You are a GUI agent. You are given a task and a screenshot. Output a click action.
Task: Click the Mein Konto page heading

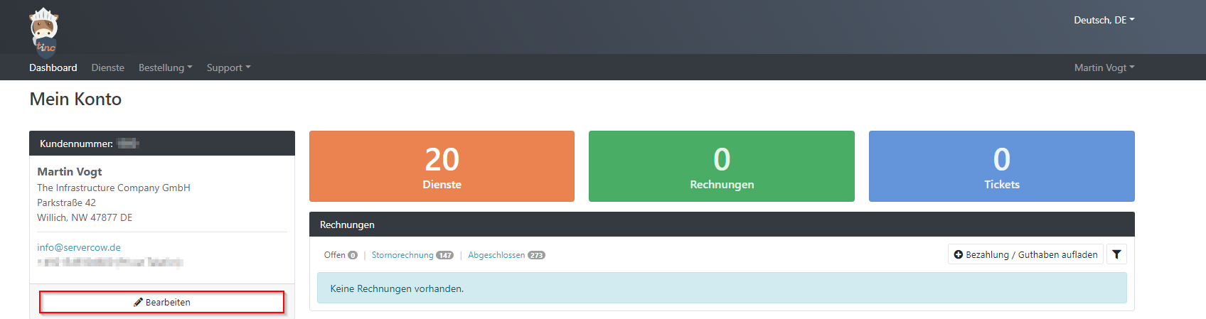(75, 99)
